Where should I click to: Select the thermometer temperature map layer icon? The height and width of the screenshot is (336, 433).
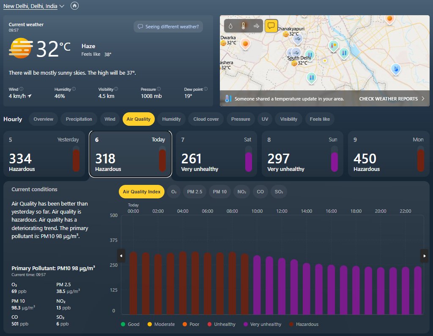[x=243, y=26]
